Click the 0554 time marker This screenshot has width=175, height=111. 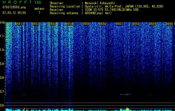[69, 24]
